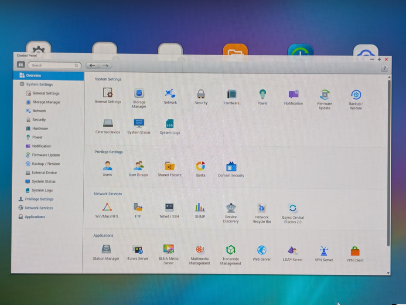
Task: Open iTunes Server icon
Action: point(137,249)
